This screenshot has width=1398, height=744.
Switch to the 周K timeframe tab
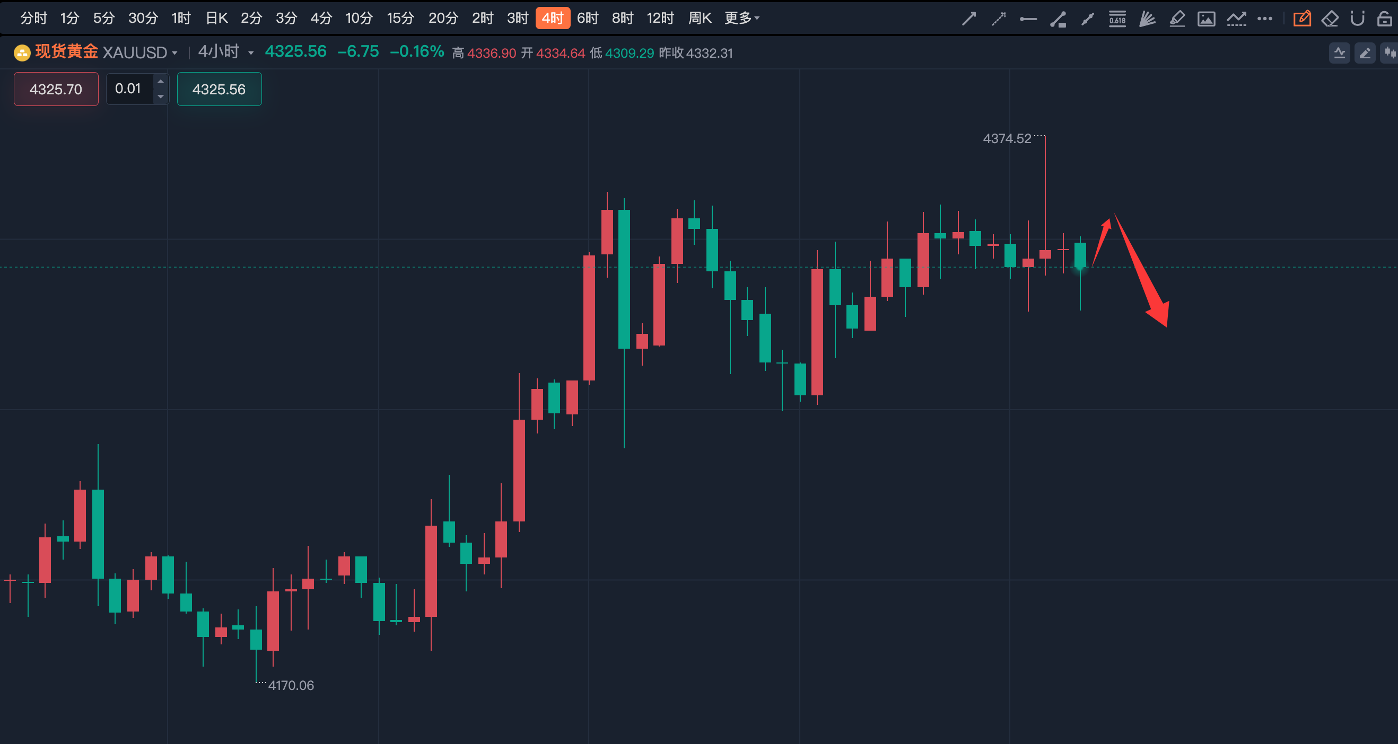(700, 19)
